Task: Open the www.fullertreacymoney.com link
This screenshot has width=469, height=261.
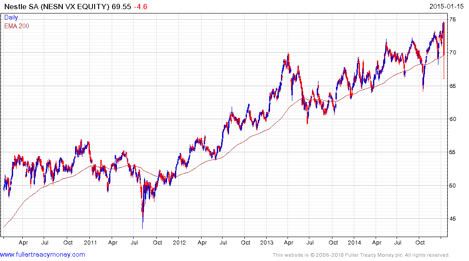Action: [x=42, y=254]
